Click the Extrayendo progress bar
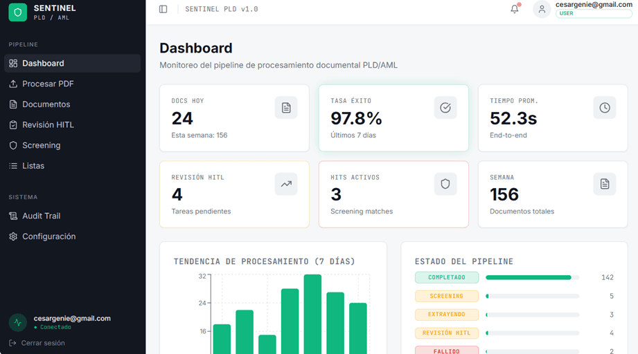The width and height of the screenshot is (638, 354). [532, 315]
